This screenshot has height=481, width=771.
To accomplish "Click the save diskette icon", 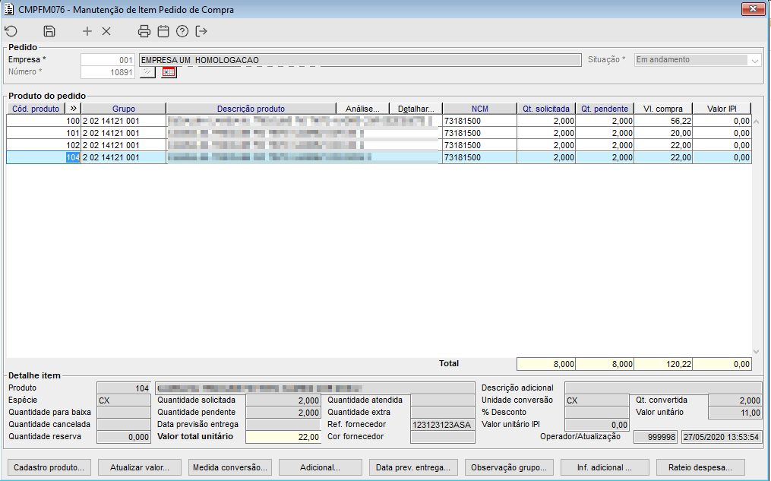I will tap(49, 31).
